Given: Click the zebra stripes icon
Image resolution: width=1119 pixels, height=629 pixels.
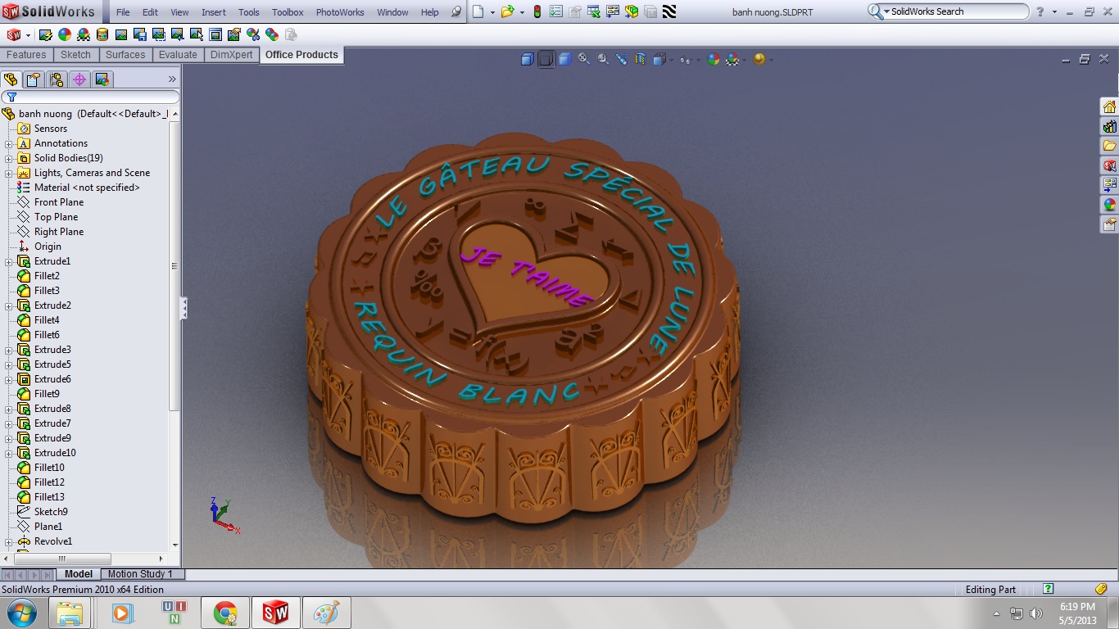Looking at the screenshot, I should click(x=669, y=11).
